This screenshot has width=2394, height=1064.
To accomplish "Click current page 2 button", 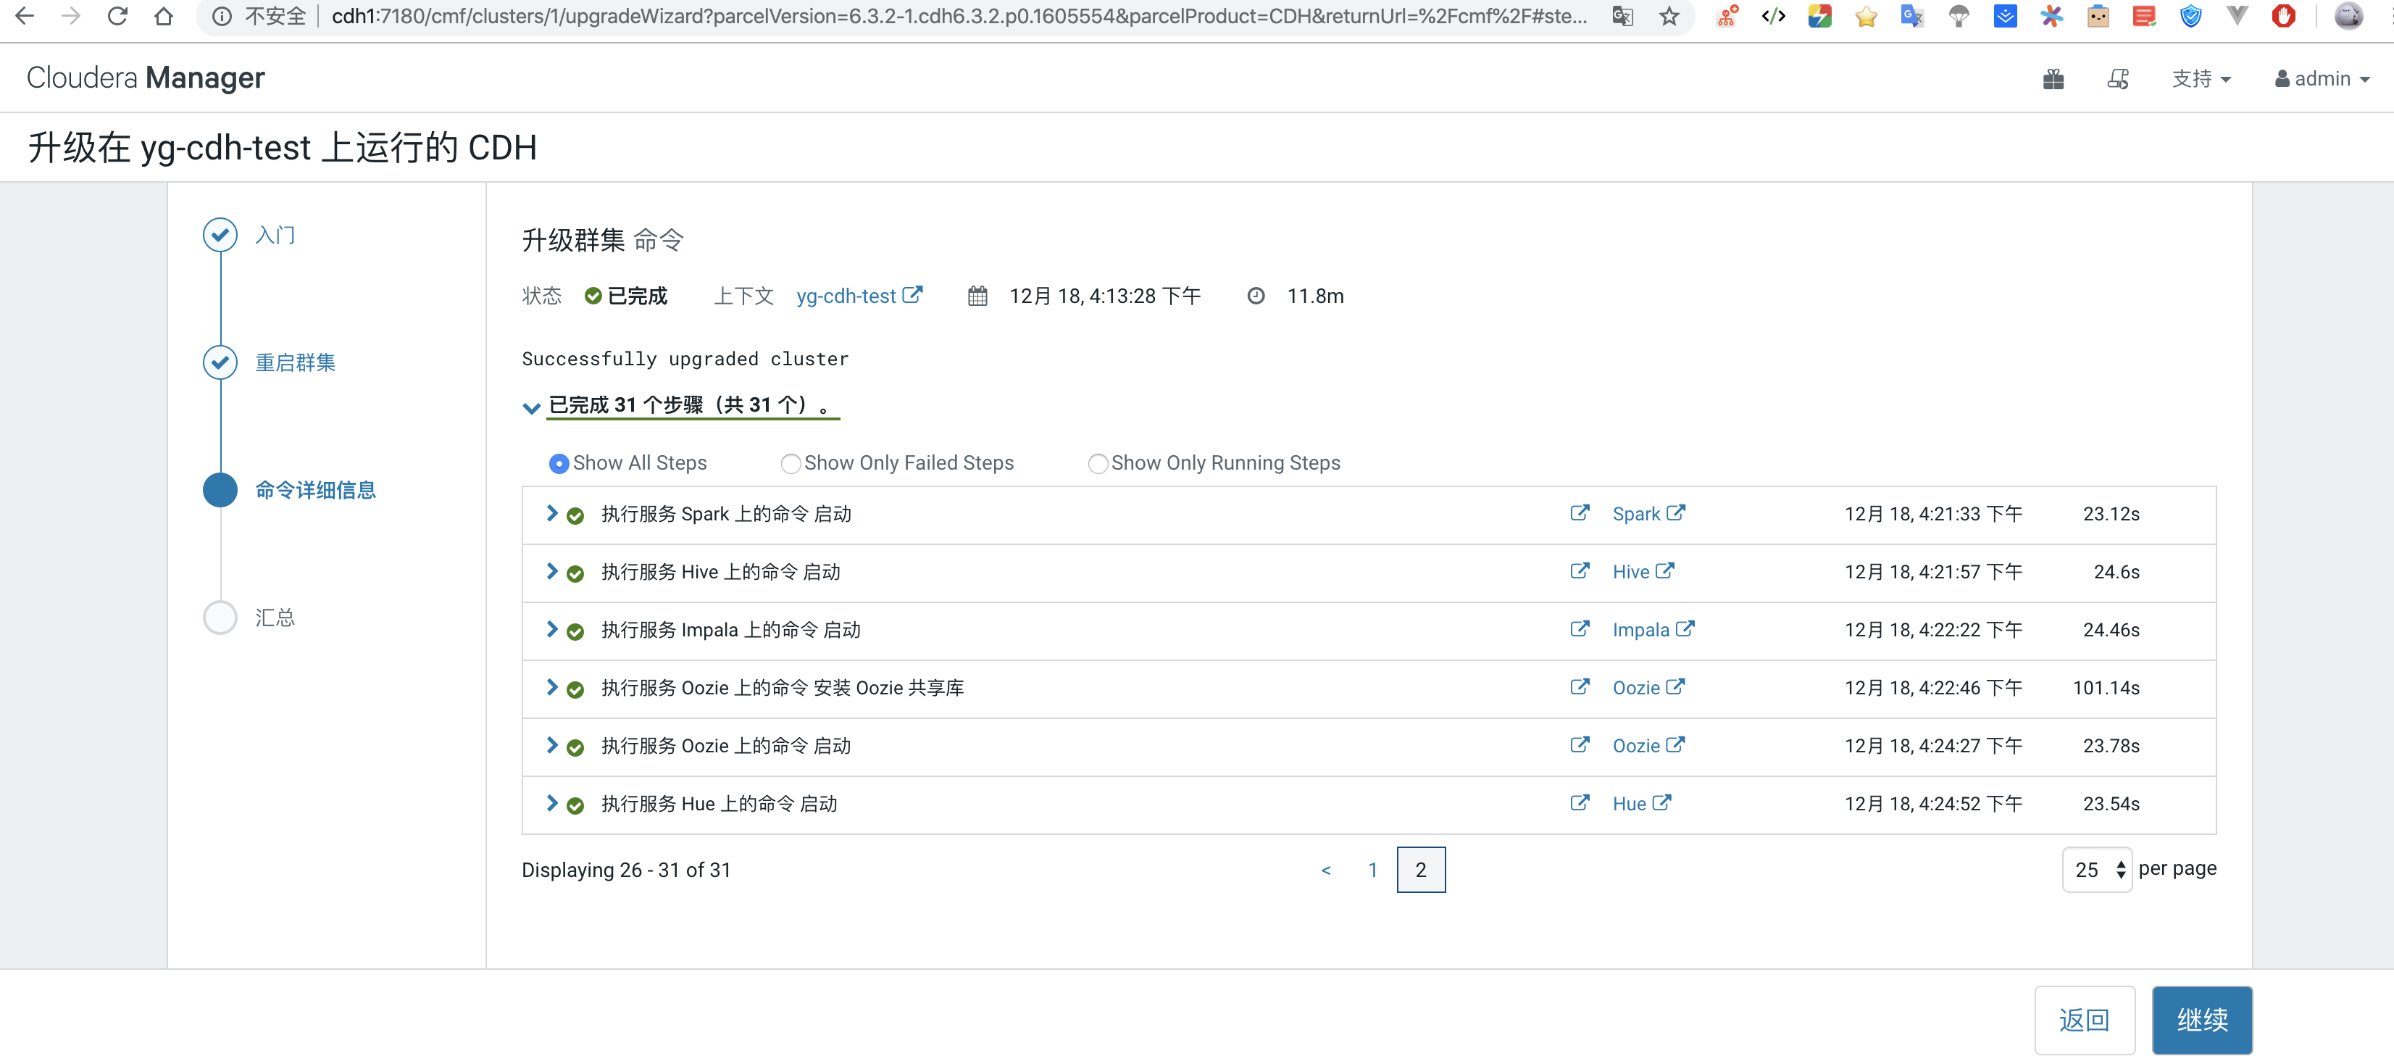I will (x=1420, y=870).
